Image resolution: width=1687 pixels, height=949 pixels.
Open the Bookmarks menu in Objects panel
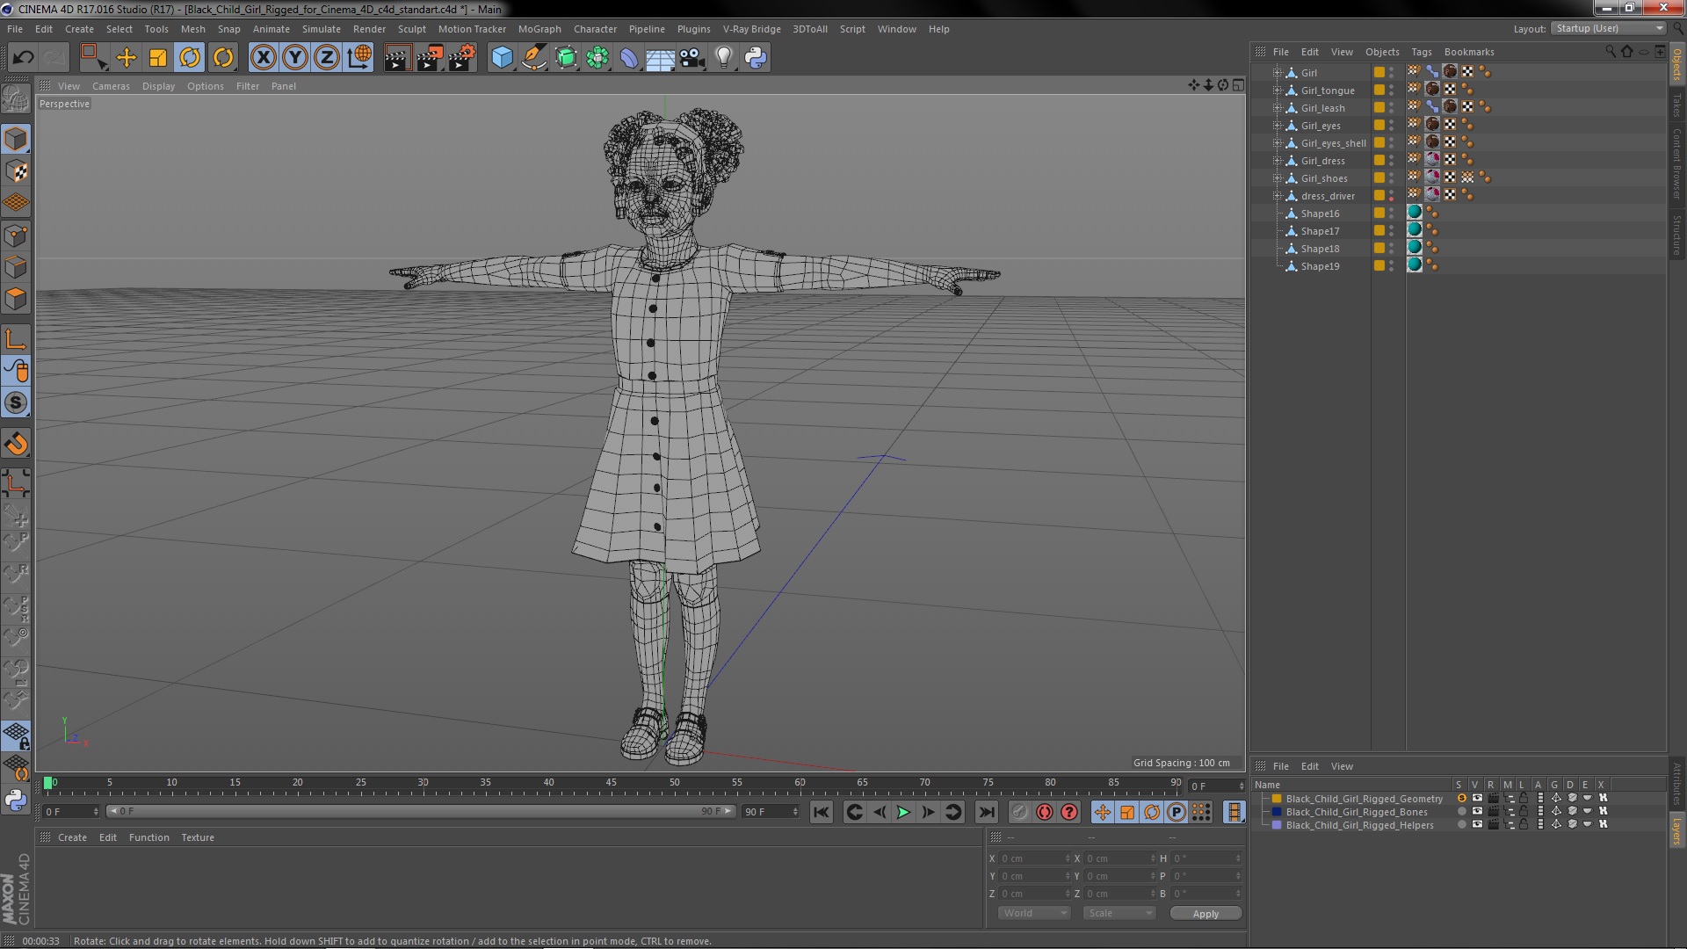tap(1469, 52)
